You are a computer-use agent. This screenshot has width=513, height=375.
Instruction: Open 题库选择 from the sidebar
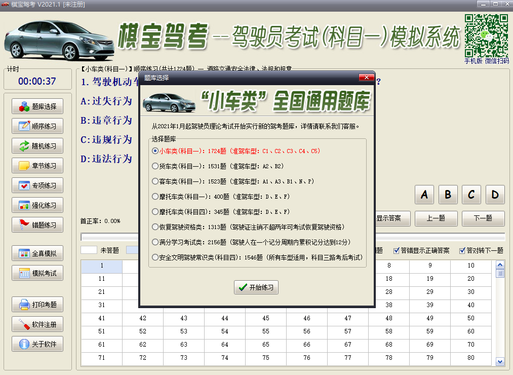[x=37, y=107]
